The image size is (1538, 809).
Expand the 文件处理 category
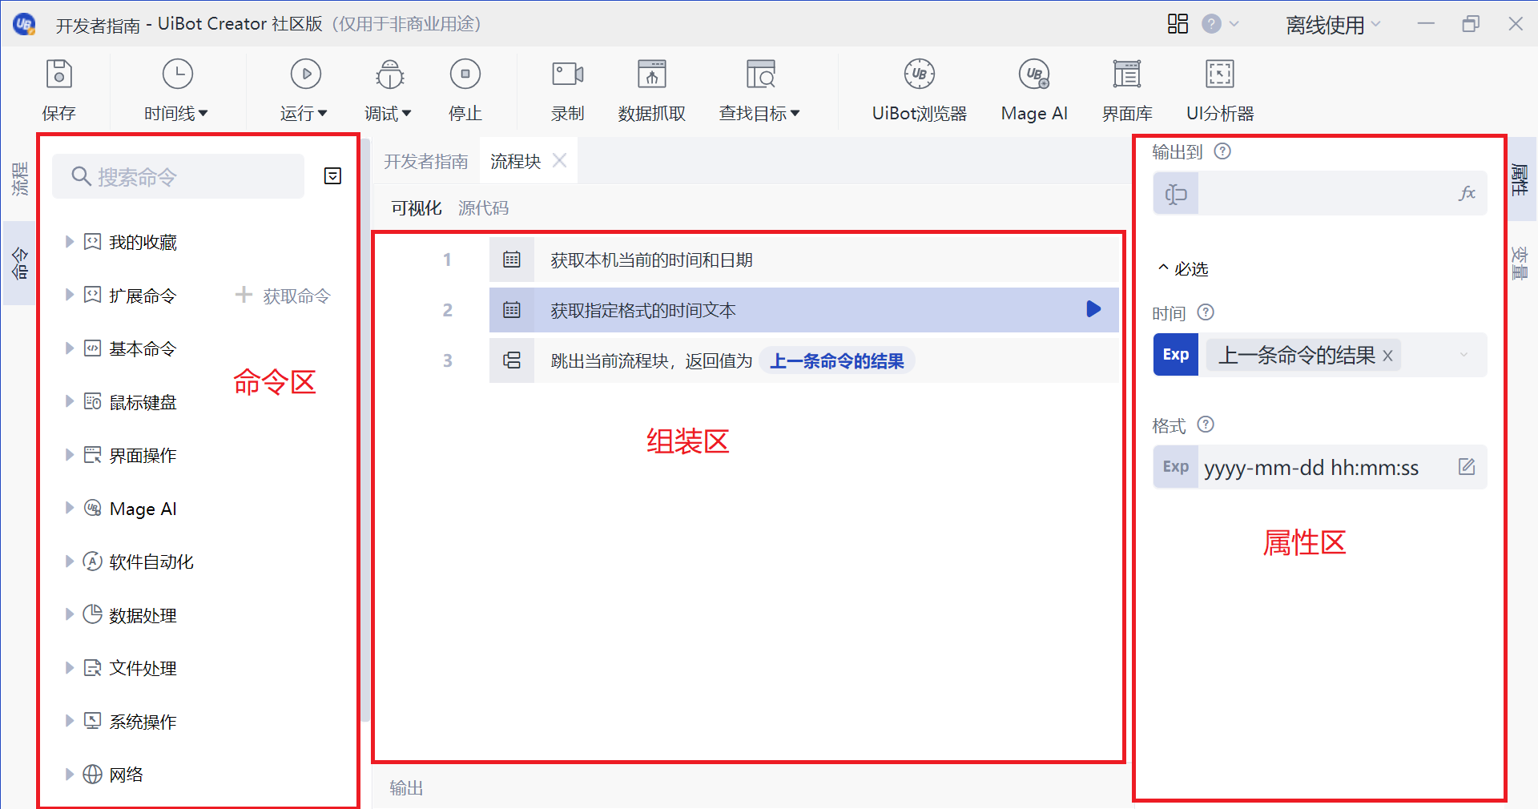tap(70, 668)
